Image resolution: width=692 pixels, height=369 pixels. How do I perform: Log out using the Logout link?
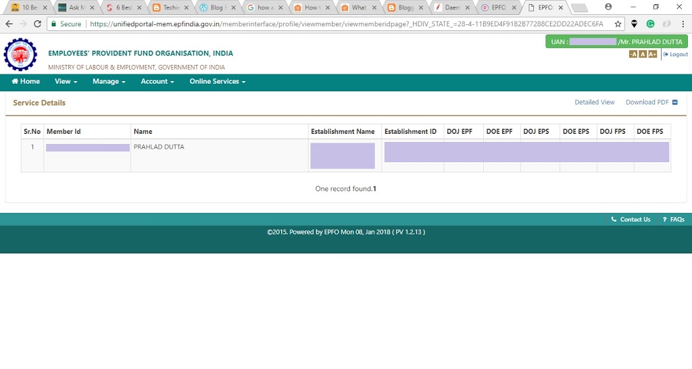click(676, 54)
